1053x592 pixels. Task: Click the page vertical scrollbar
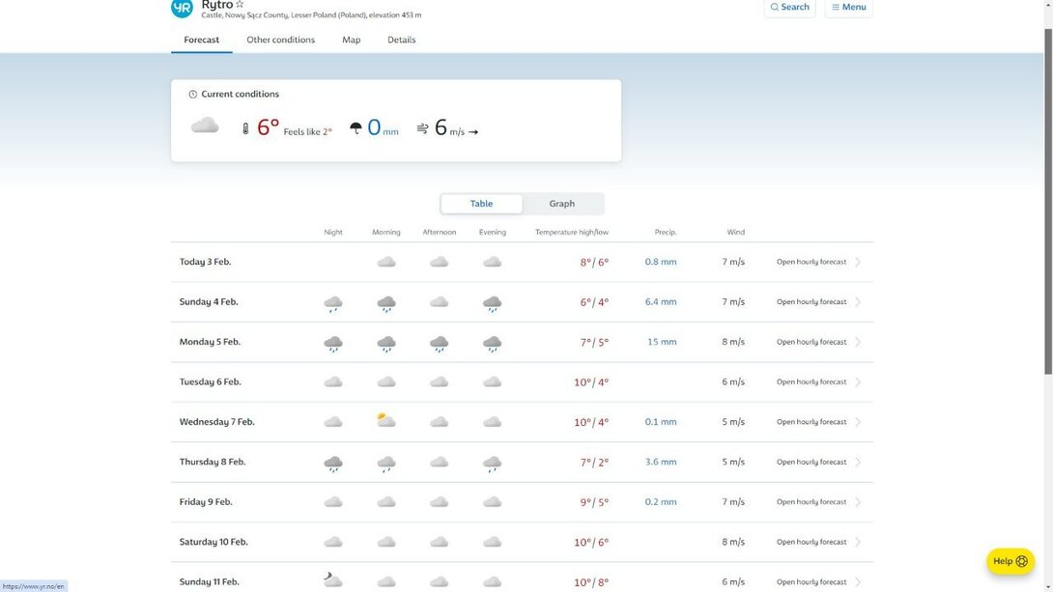[1047, 202]
